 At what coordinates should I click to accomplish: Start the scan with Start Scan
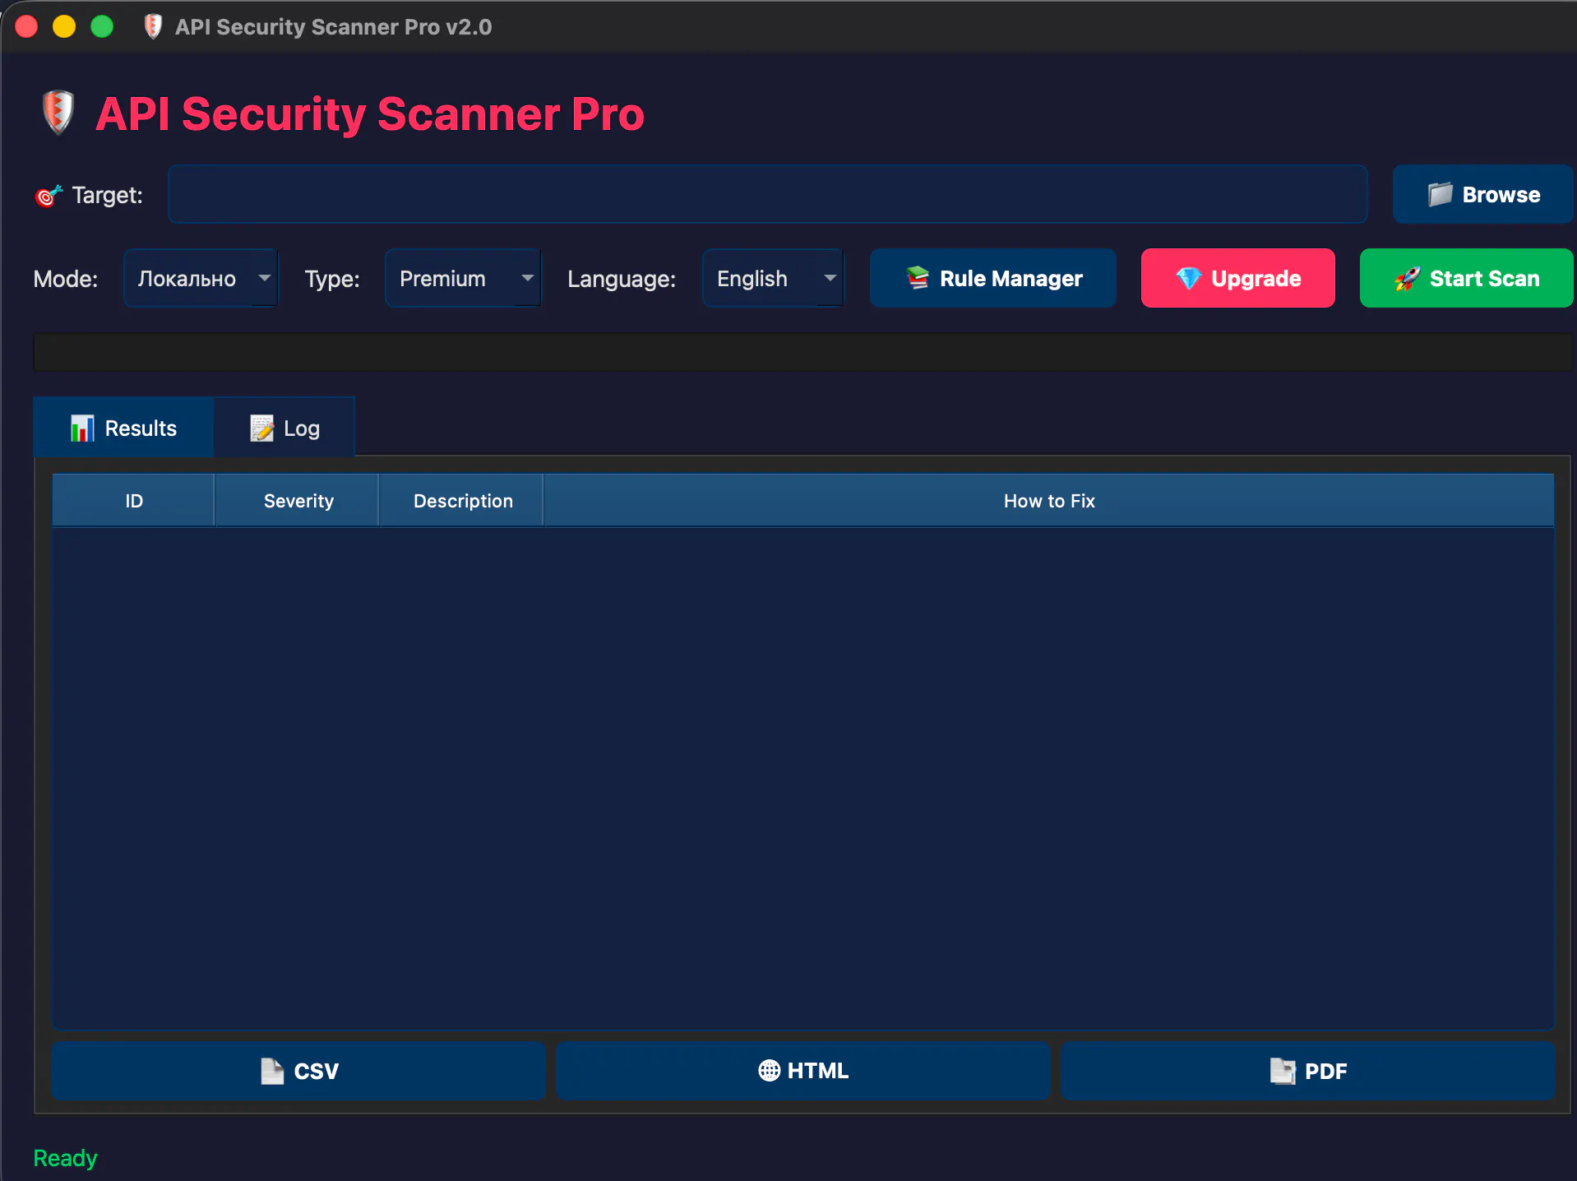coord(1466,278)
